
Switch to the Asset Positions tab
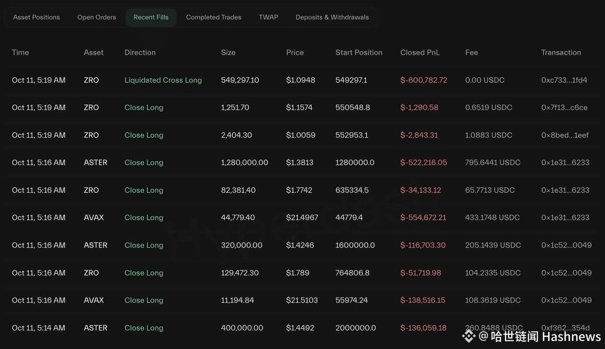click(36, 17)
